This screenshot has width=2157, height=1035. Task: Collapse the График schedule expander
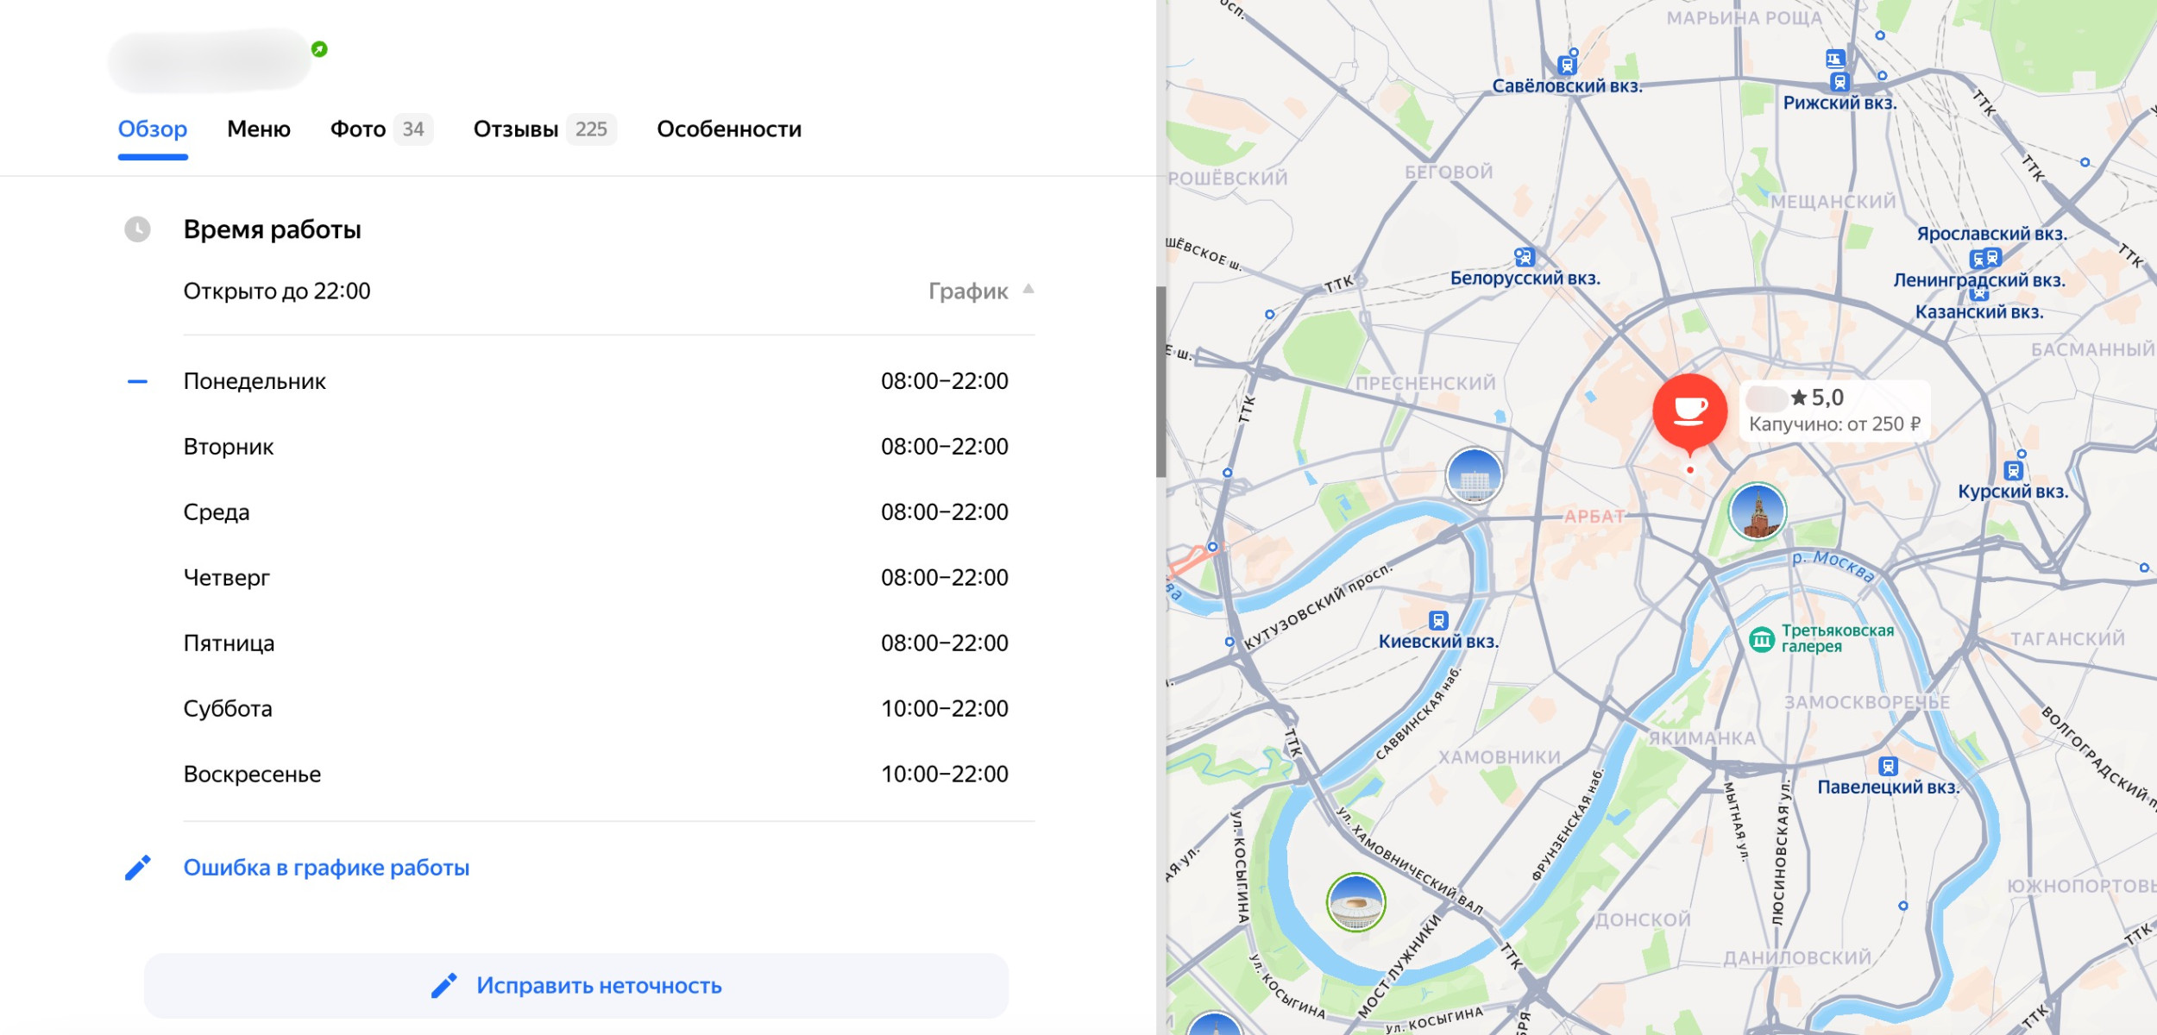[x=968, y=292]
